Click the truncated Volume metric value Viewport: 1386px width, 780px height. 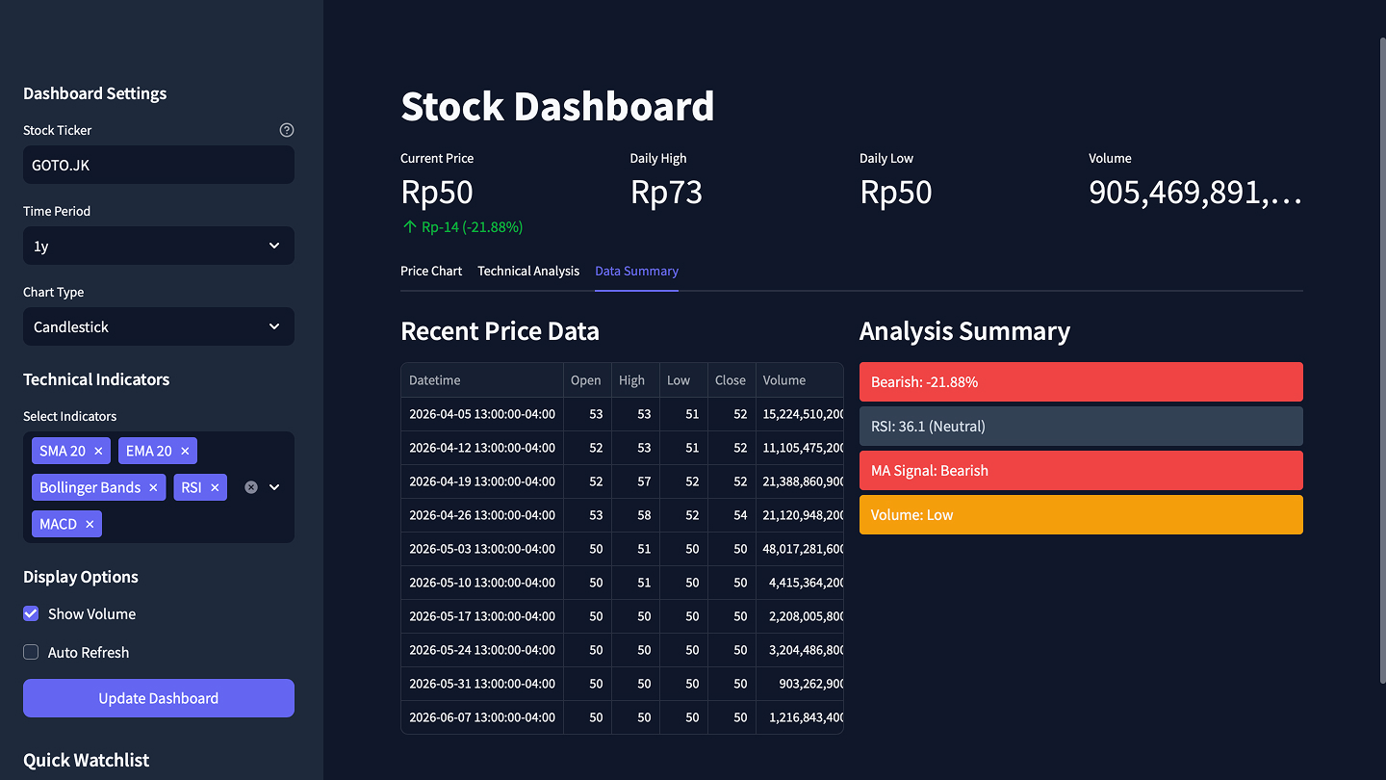tap(1195, 193)
